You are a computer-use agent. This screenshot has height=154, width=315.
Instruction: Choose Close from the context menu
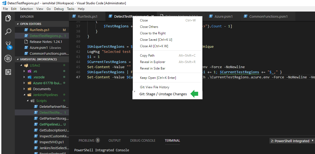point(167,20)
